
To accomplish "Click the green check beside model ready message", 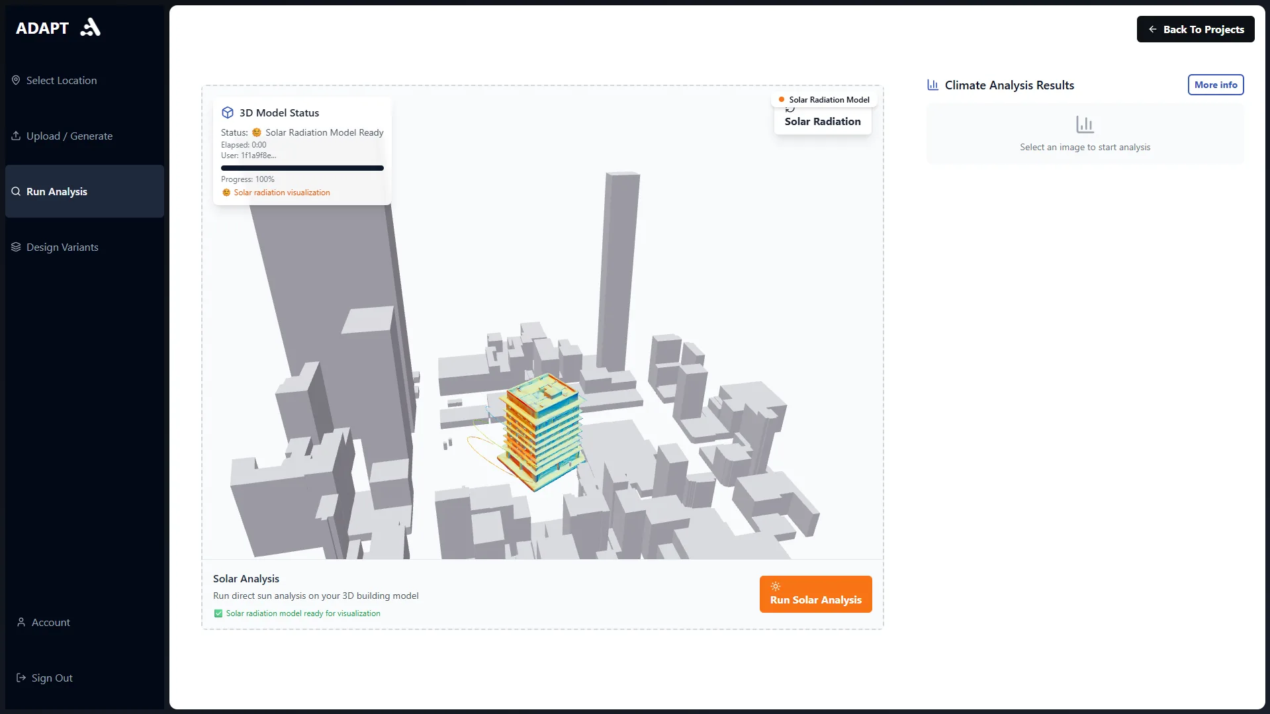I will (218, 613).
